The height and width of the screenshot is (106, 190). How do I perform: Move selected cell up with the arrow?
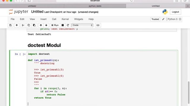coord(41,25)
